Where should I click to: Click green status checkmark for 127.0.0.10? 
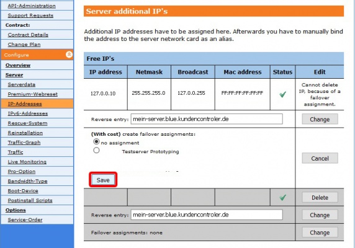(x=282, y=94)
